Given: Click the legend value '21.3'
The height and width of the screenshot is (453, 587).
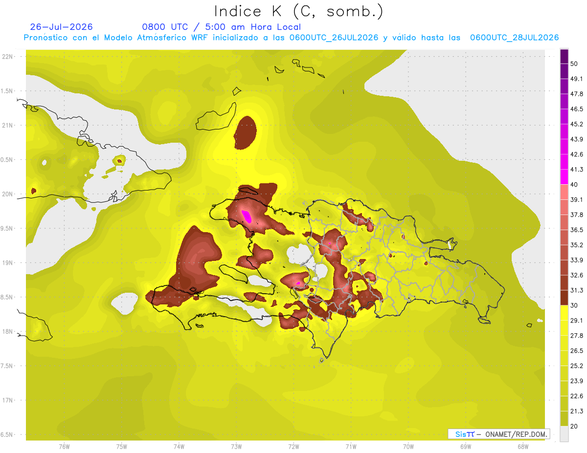Looking at the screenshot, I should click(576, 411).
